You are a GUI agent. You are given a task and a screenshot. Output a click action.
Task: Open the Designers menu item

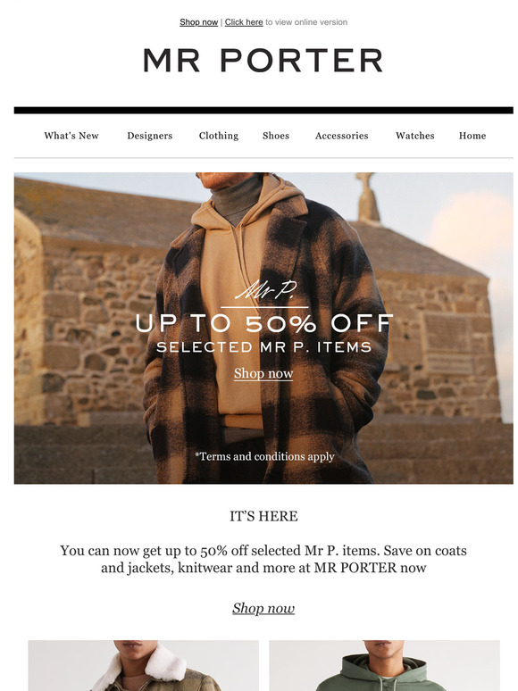[x=150, y=136]
